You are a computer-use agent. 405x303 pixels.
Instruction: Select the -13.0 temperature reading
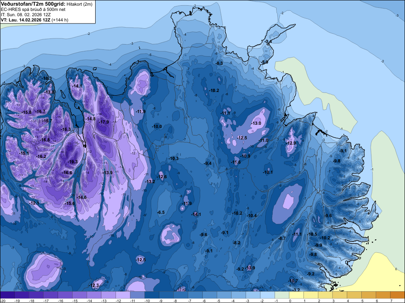pyautogui.click(x=256, y=123)
